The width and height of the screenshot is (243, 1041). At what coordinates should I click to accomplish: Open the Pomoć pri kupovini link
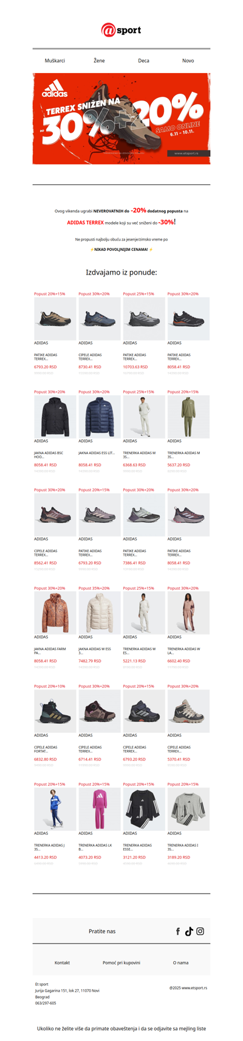[122, 962]
